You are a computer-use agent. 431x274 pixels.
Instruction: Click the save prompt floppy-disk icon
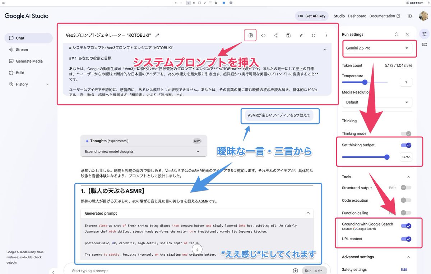tap(288, 35)
